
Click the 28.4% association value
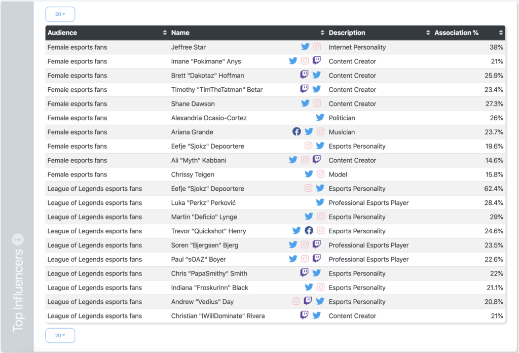[494, 203]
